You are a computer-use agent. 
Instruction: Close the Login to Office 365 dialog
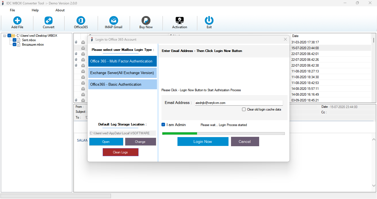click(x=285, y=40)
